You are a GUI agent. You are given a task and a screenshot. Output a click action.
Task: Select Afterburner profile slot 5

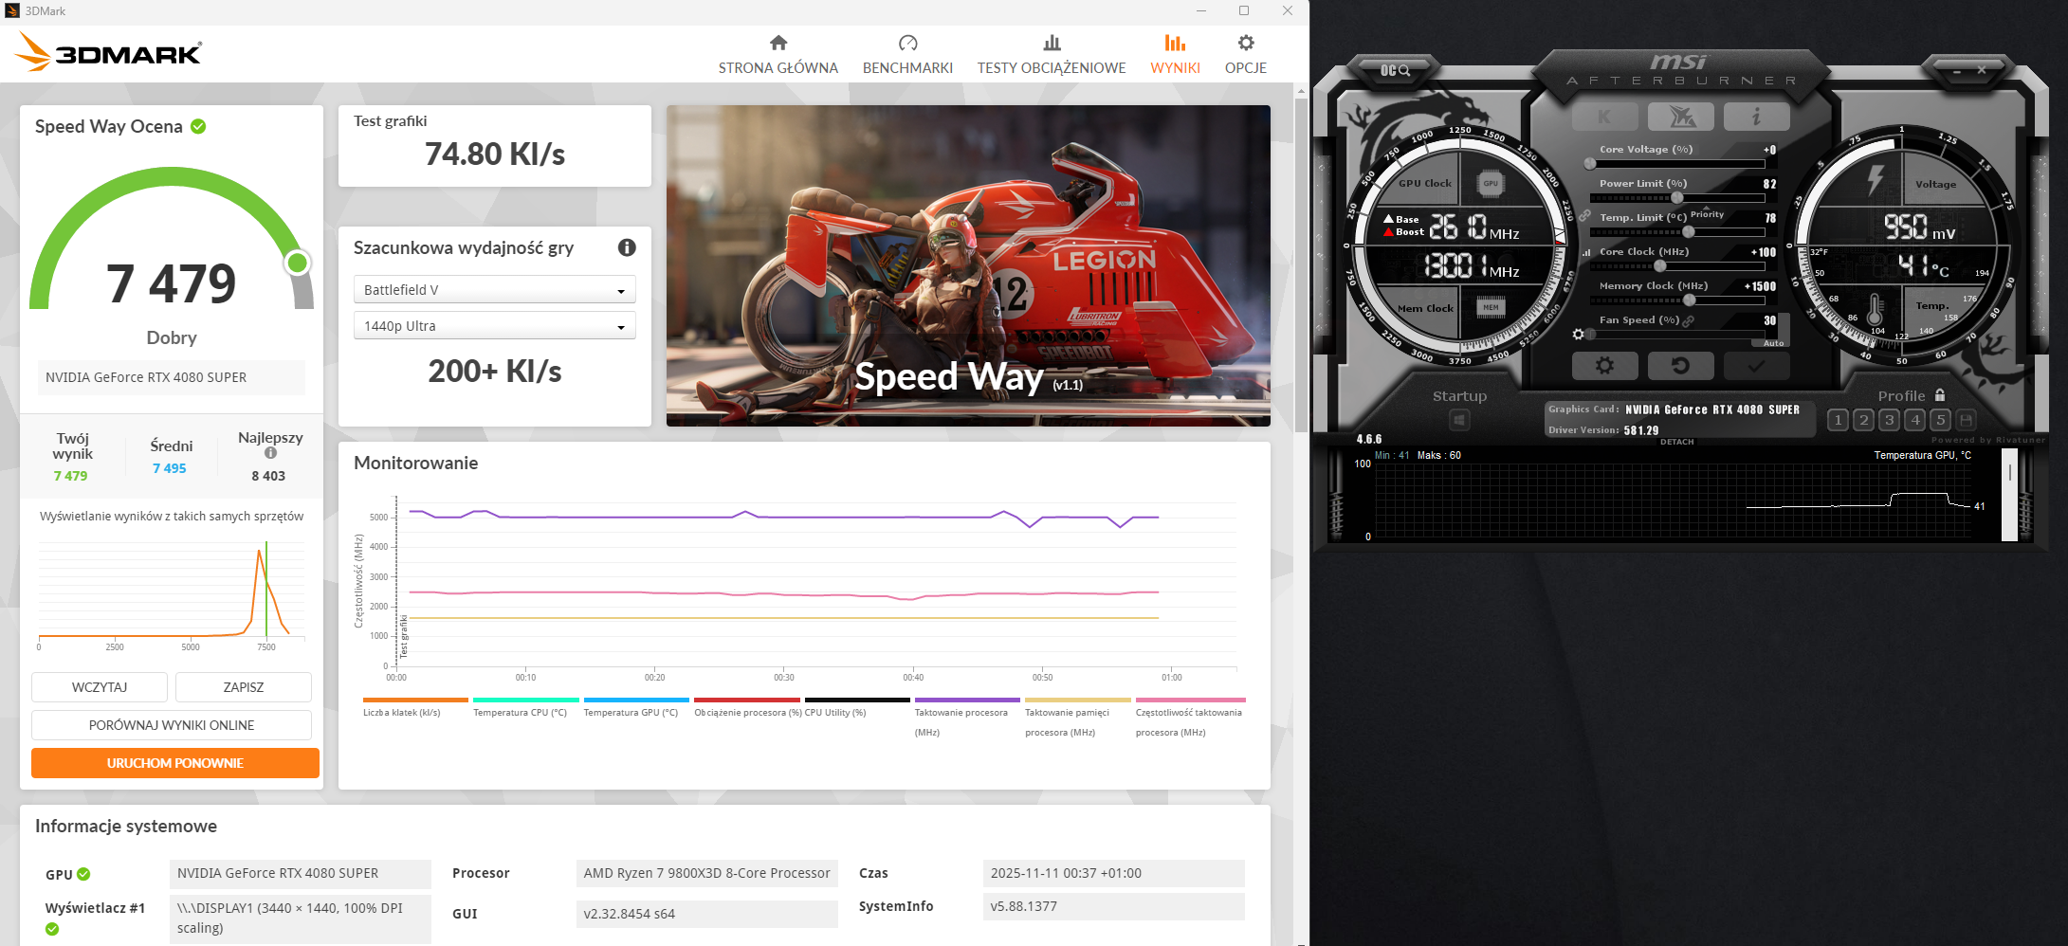pos(1941,420)
